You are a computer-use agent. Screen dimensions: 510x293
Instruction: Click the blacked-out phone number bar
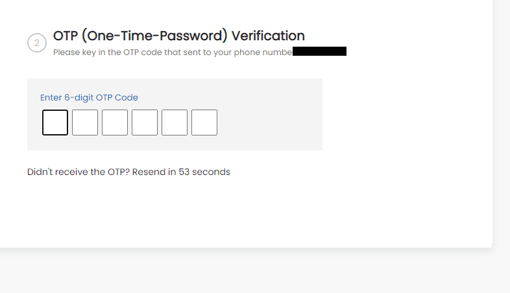click(319, 51)
